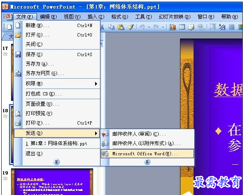Select Microsoft Office Word(W)... in submenu
The image size is (244, 195).
[x=147, y=154]
